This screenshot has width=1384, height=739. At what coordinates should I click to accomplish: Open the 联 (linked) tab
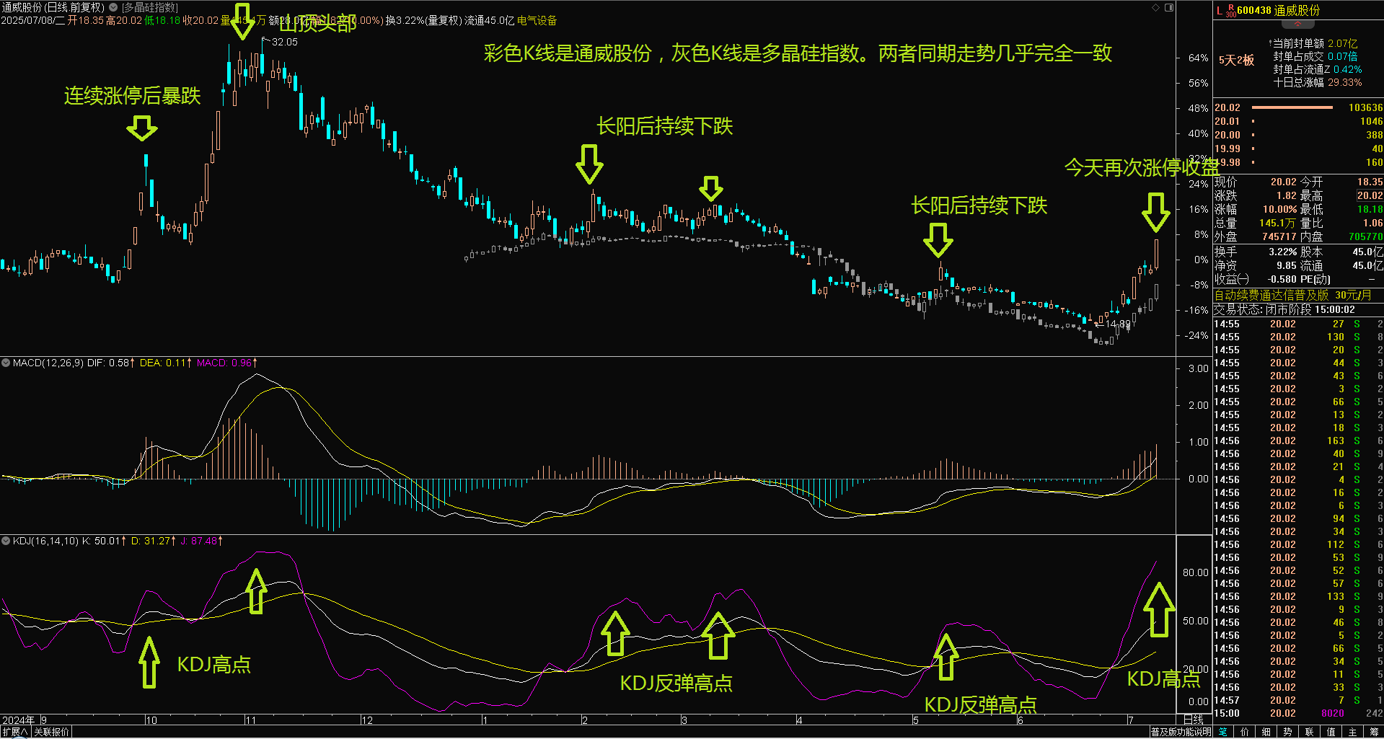1310,732
